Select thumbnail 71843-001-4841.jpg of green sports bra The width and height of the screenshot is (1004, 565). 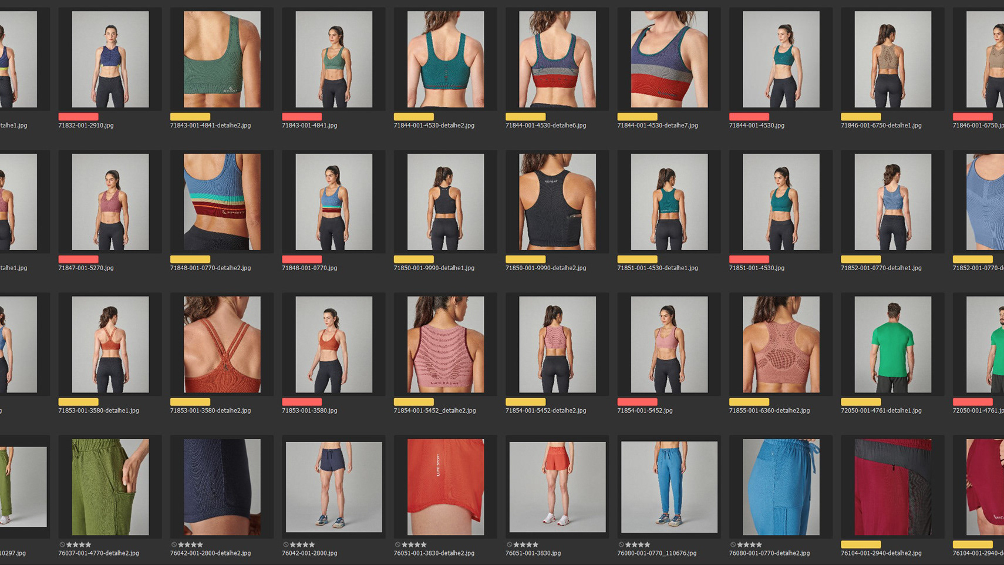pos(333,59)
